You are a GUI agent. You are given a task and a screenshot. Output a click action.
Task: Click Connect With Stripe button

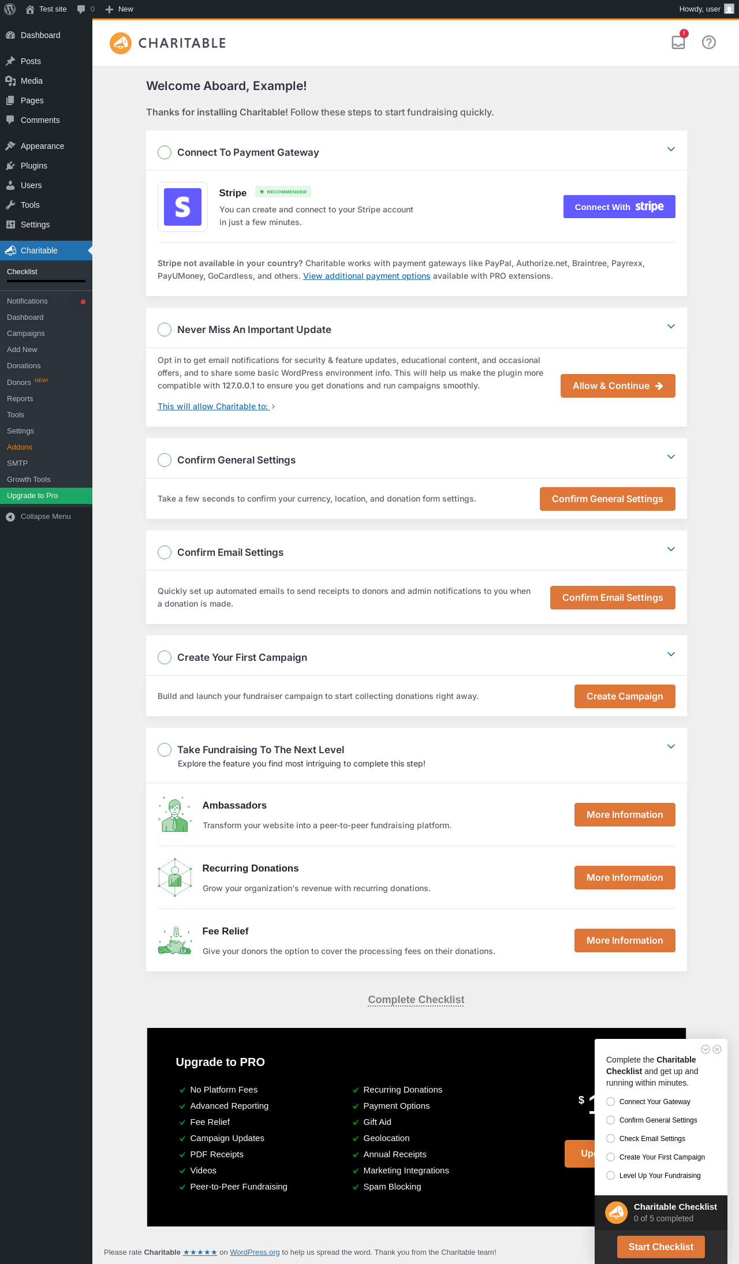[619, 207]
